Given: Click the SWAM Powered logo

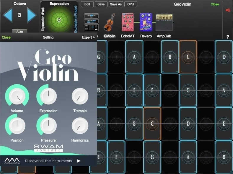Looking at the screenshot, I should coord(48,148).
